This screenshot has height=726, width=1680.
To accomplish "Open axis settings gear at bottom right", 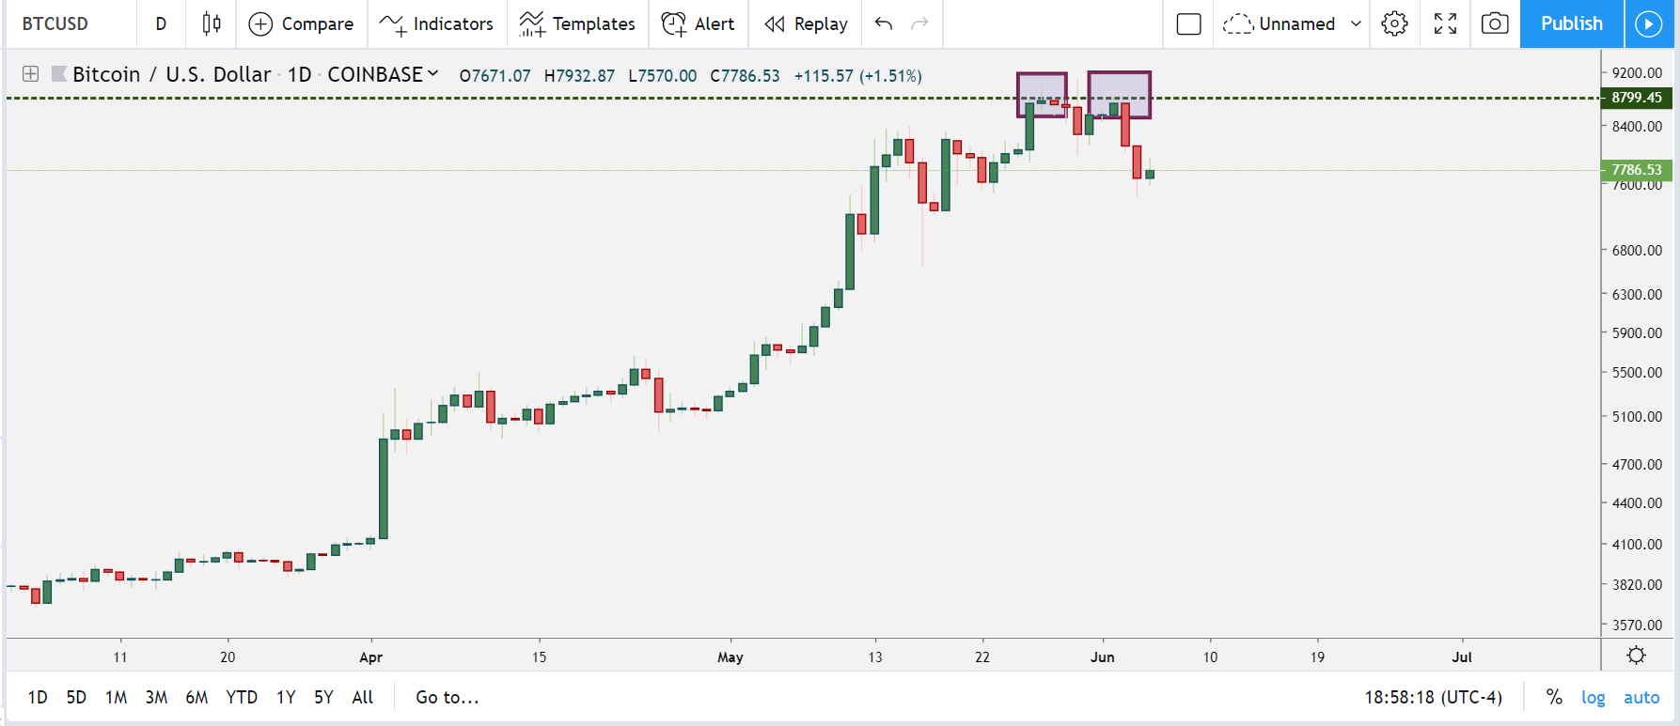I will 1636,656.
